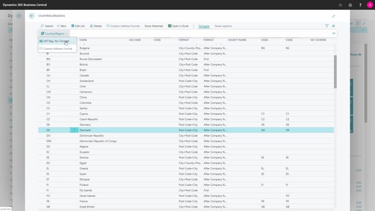Viewport: 375px width, 211px height.
Task: Click the VAT SCHEME column header
Action: pyautogui.click(x=318, y=40)
